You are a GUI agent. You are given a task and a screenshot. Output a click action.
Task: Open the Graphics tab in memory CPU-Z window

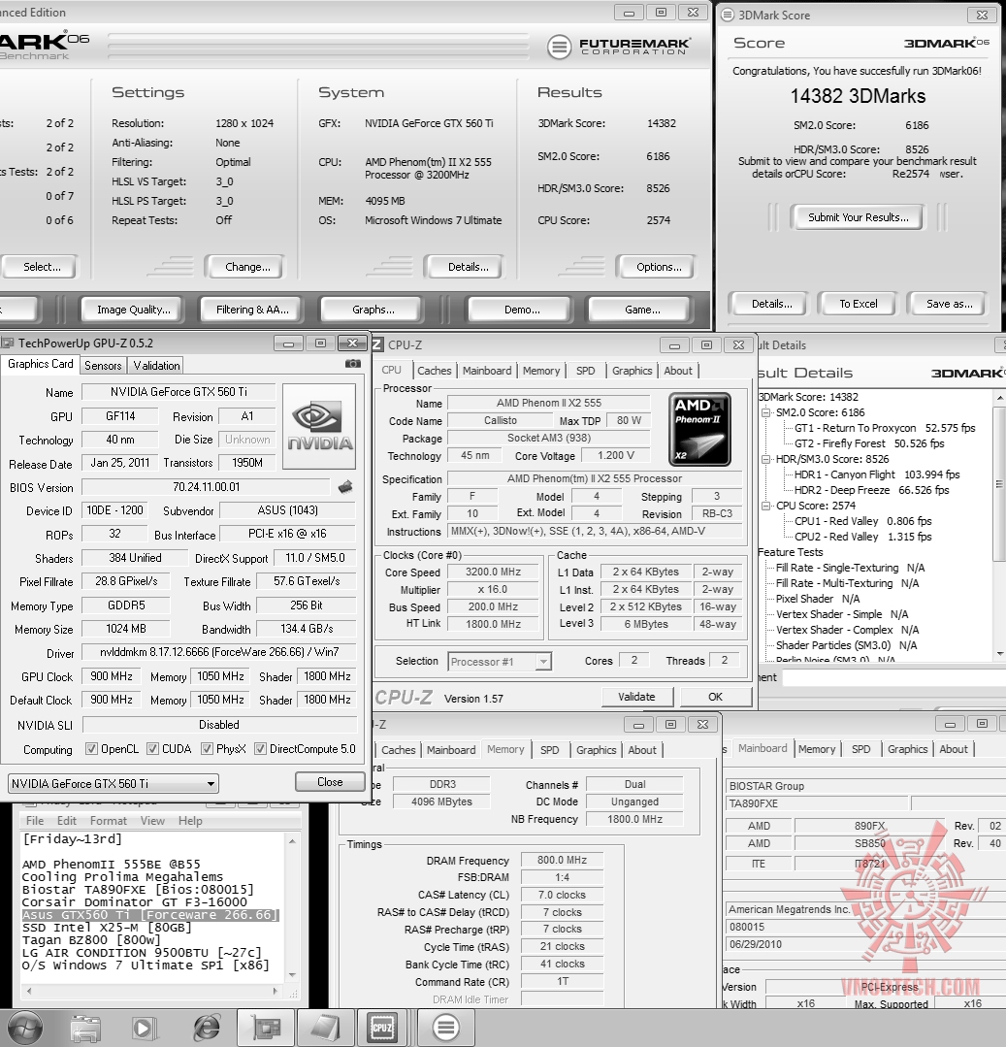pos(596,750)
